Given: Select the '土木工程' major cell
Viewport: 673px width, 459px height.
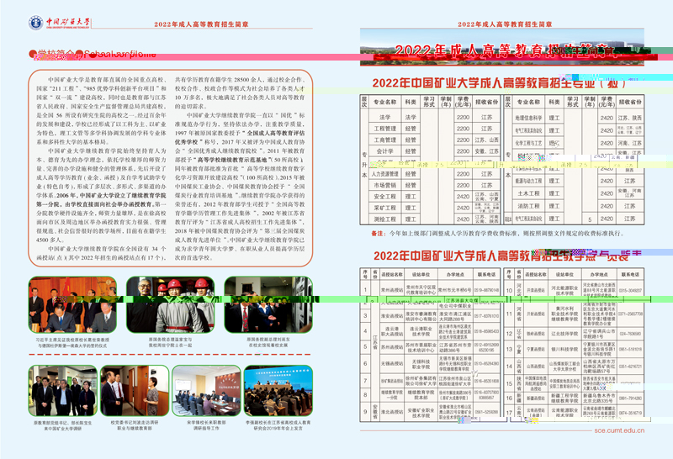Looking at the screenshot, I should (528, 193).
